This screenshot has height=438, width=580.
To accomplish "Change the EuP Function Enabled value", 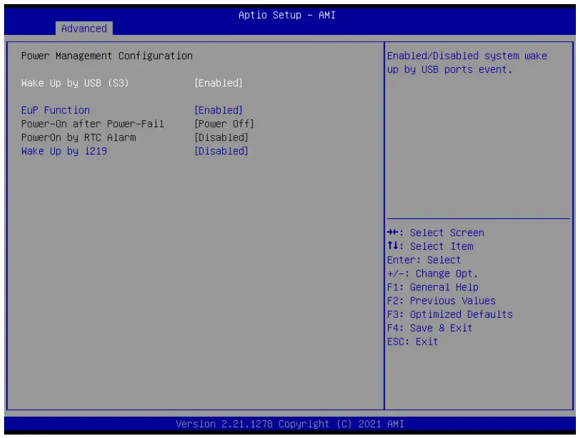I will point(218,110).
